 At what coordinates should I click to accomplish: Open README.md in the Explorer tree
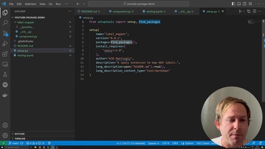tap(25, 46)
